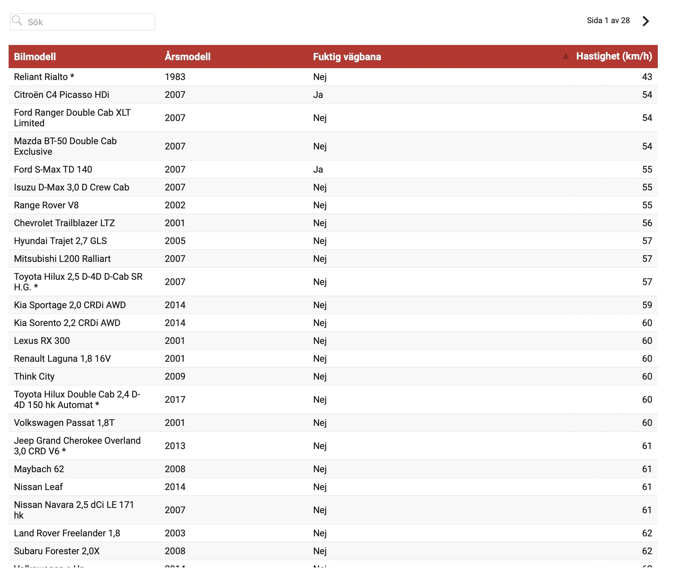Click the sort arrow beside Hastighet header
Screen dimensions: 677x580
pyautogui.click(x=566, y=57)
